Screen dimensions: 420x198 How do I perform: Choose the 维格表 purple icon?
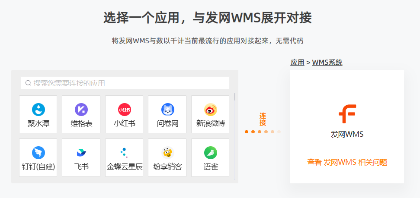(x=81, y=110)
